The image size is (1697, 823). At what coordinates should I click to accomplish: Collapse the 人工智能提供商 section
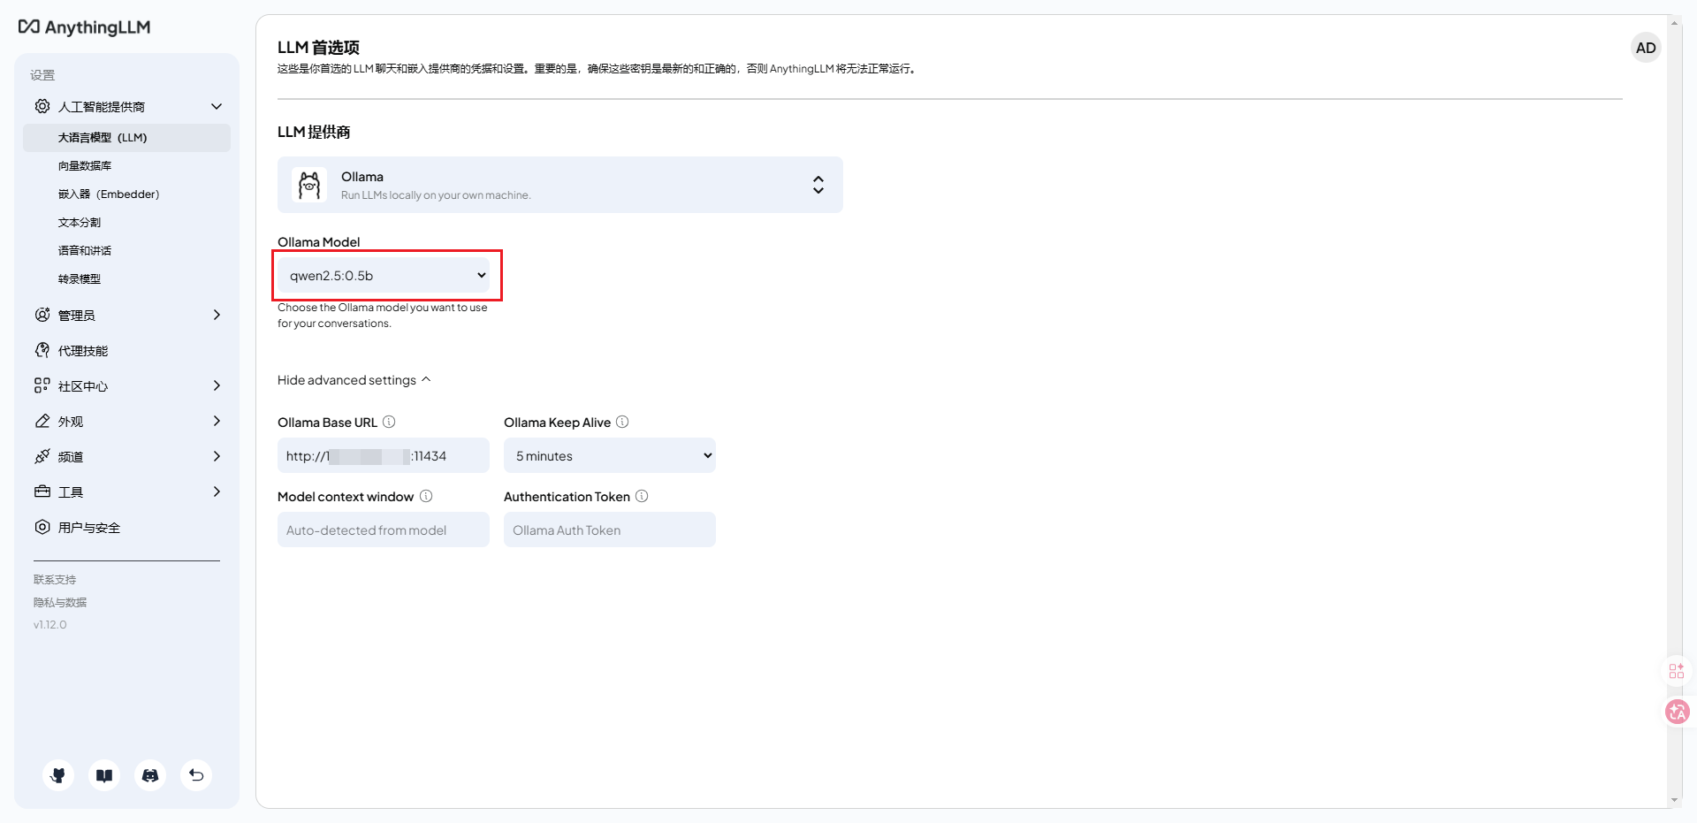pyautogui.click(x=217, y=106)
